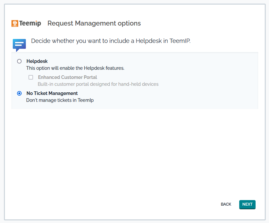
Task: Go BACK to the previous step
Action: 226,204
